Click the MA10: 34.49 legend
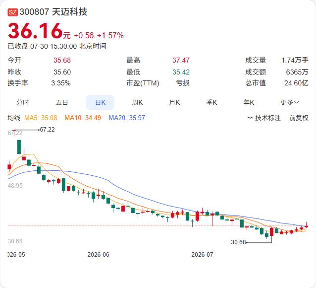Screen dimensions: 316x288 [83, 118]
